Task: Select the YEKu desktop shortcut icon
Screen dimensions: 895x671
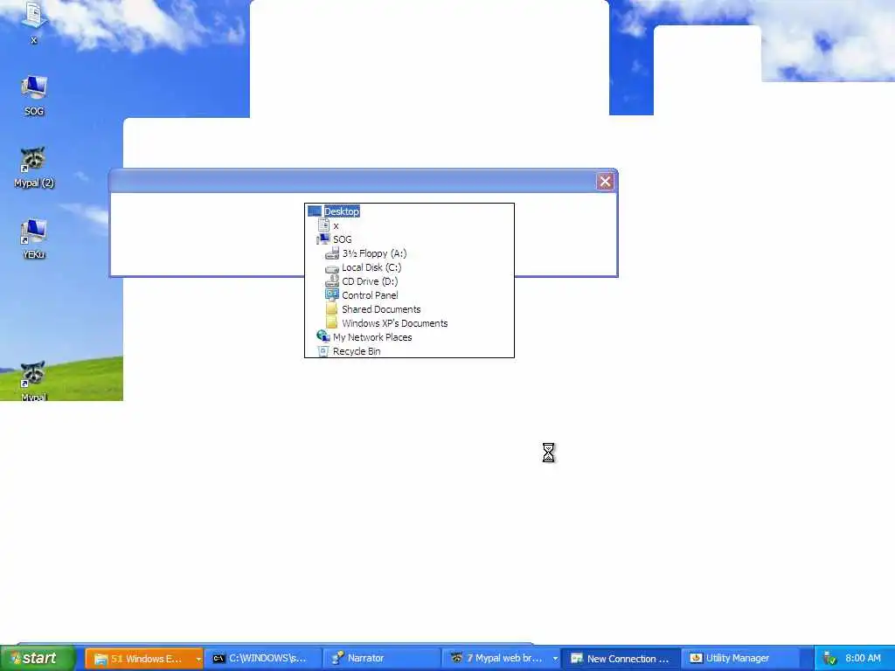Action: coord(33,232)
